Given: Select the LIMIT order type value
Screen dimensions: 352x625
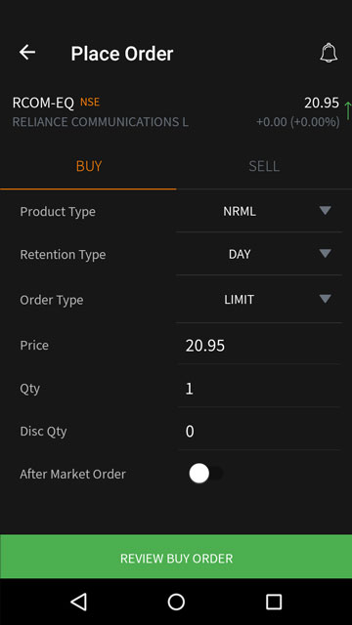Looking at the screenshot, I should pos(239,300).
